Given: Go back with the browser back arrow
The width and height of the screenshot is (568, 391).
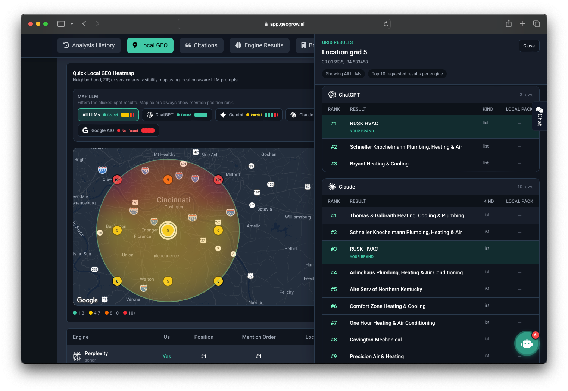Looking at the screenshot, I should point(84,24).
